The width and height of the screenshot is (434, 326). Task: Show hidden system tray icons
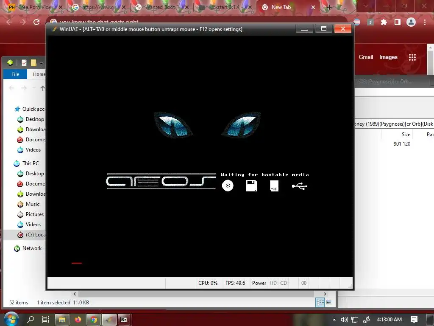pos(334,320)
